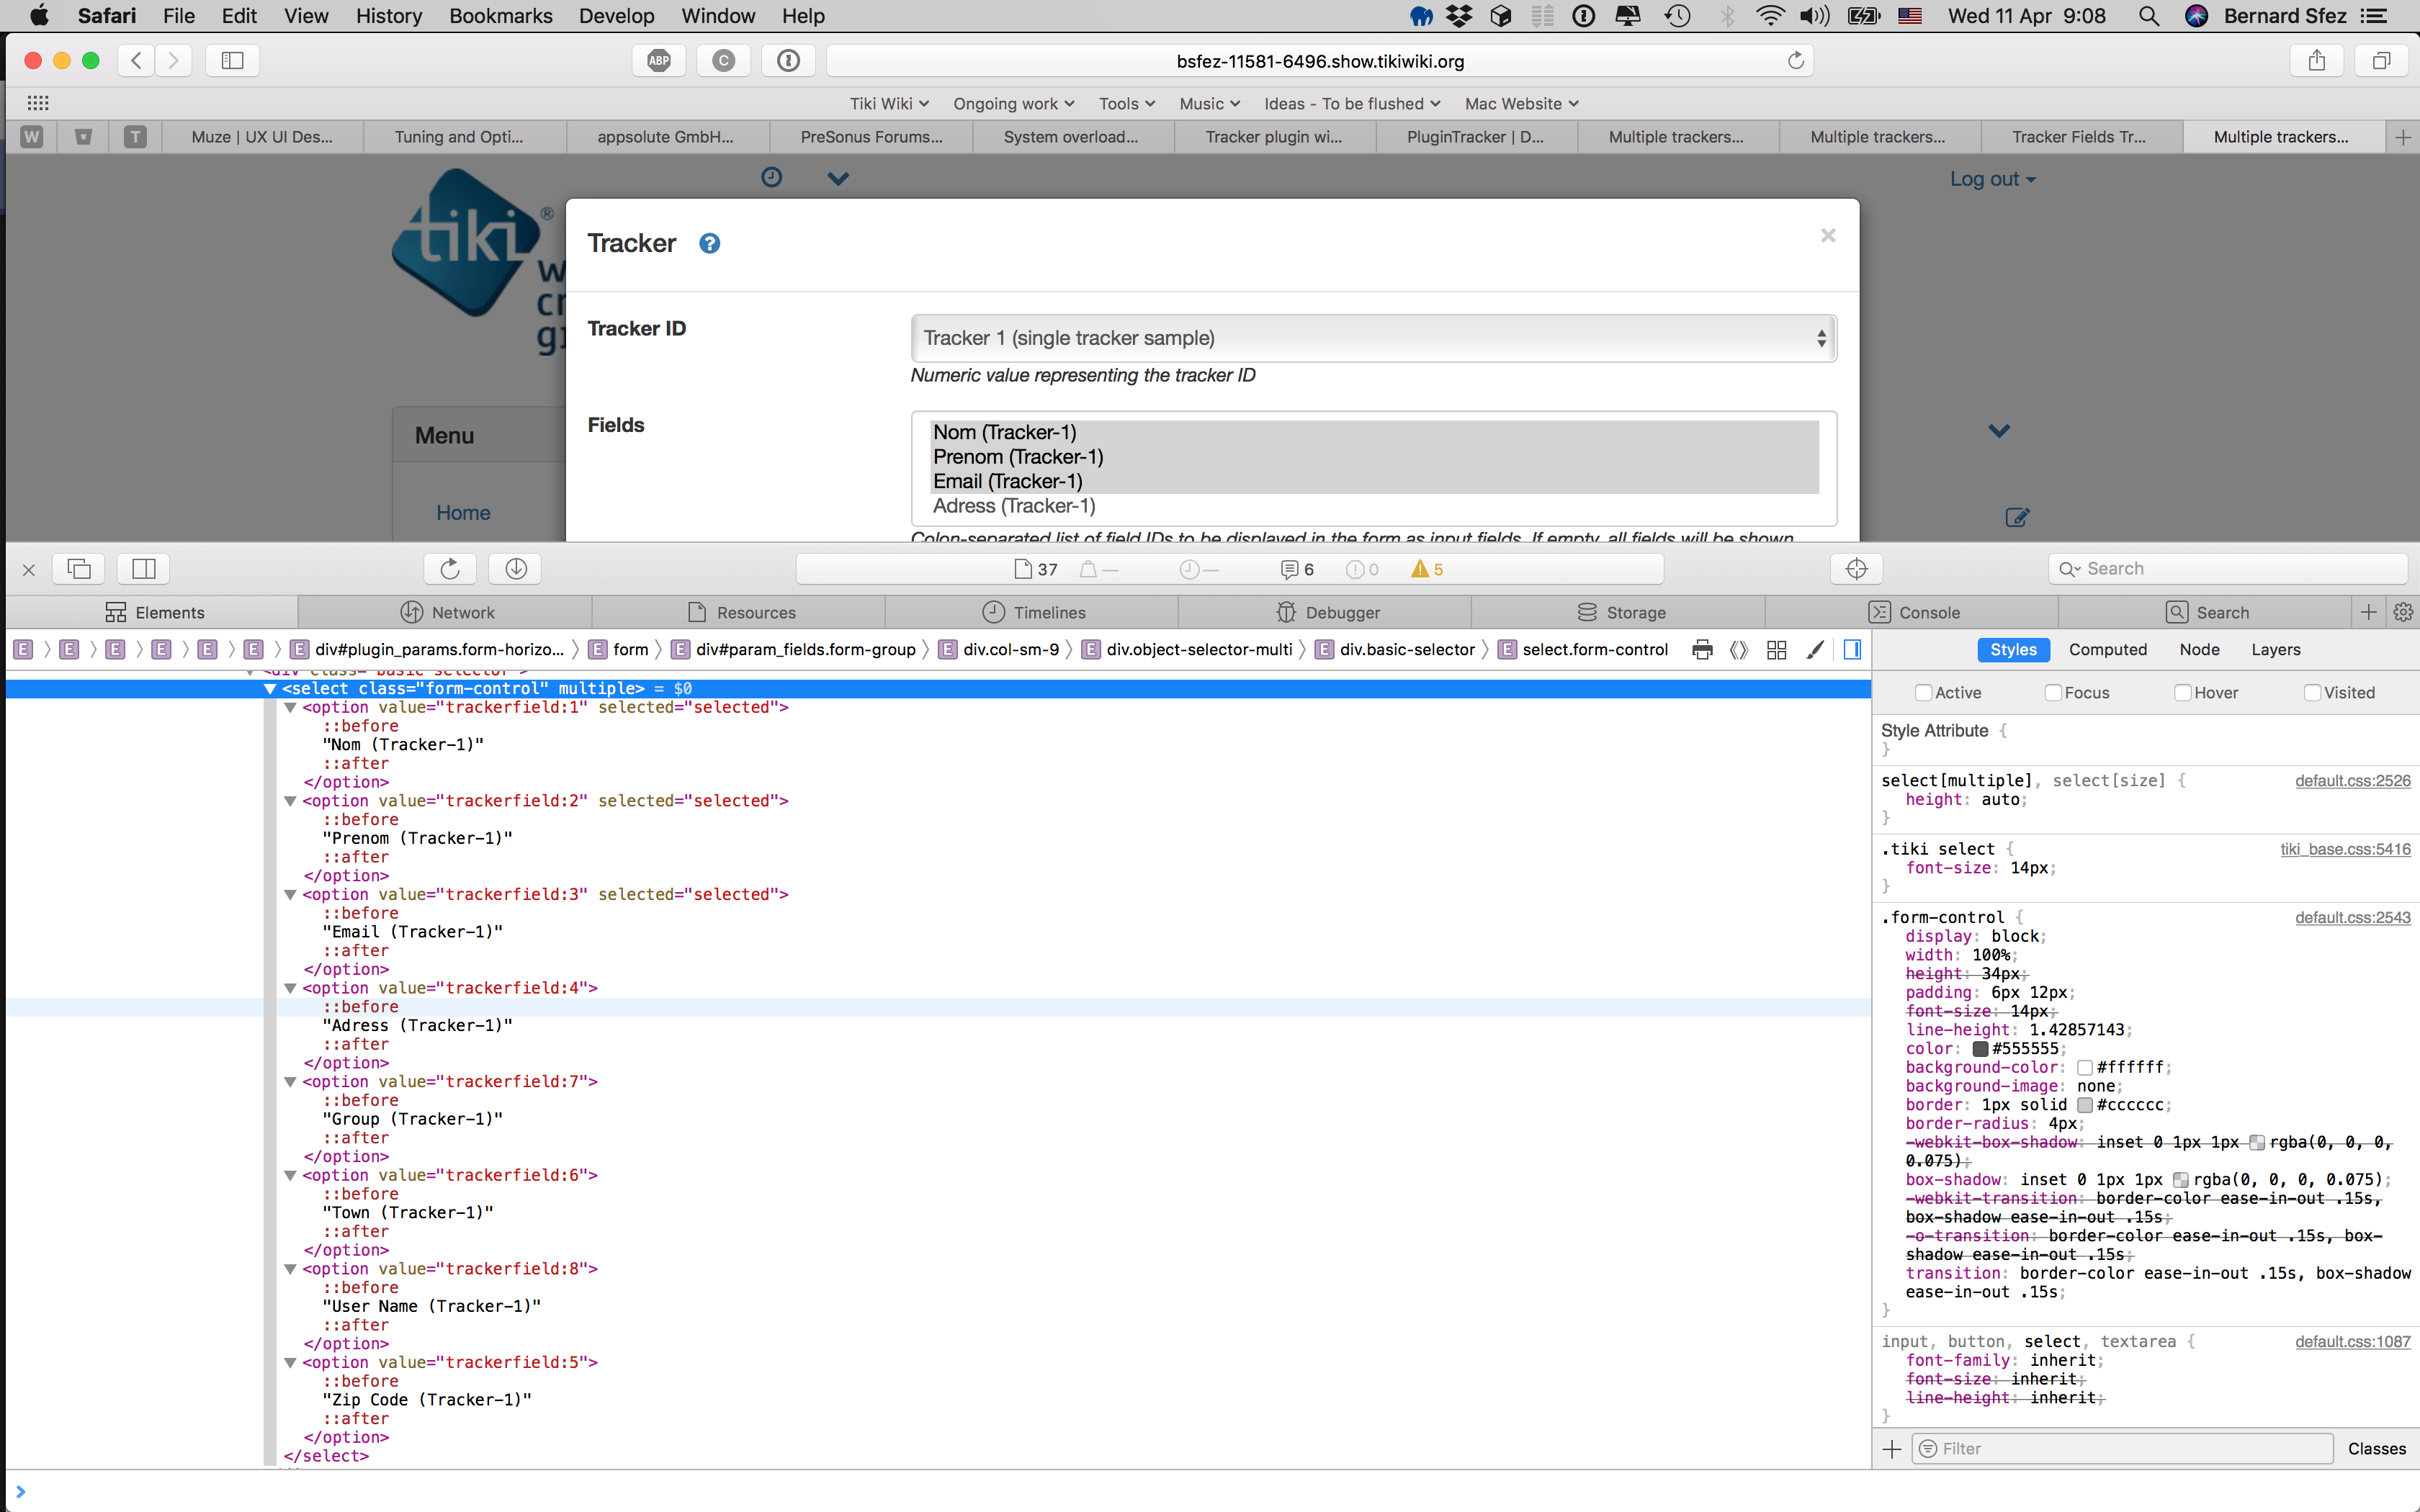Open the Ongoing work bookmarks folder
Image resolution: width=2420 pixels, height=1512 pixels.
click(x=1013, y=104)
